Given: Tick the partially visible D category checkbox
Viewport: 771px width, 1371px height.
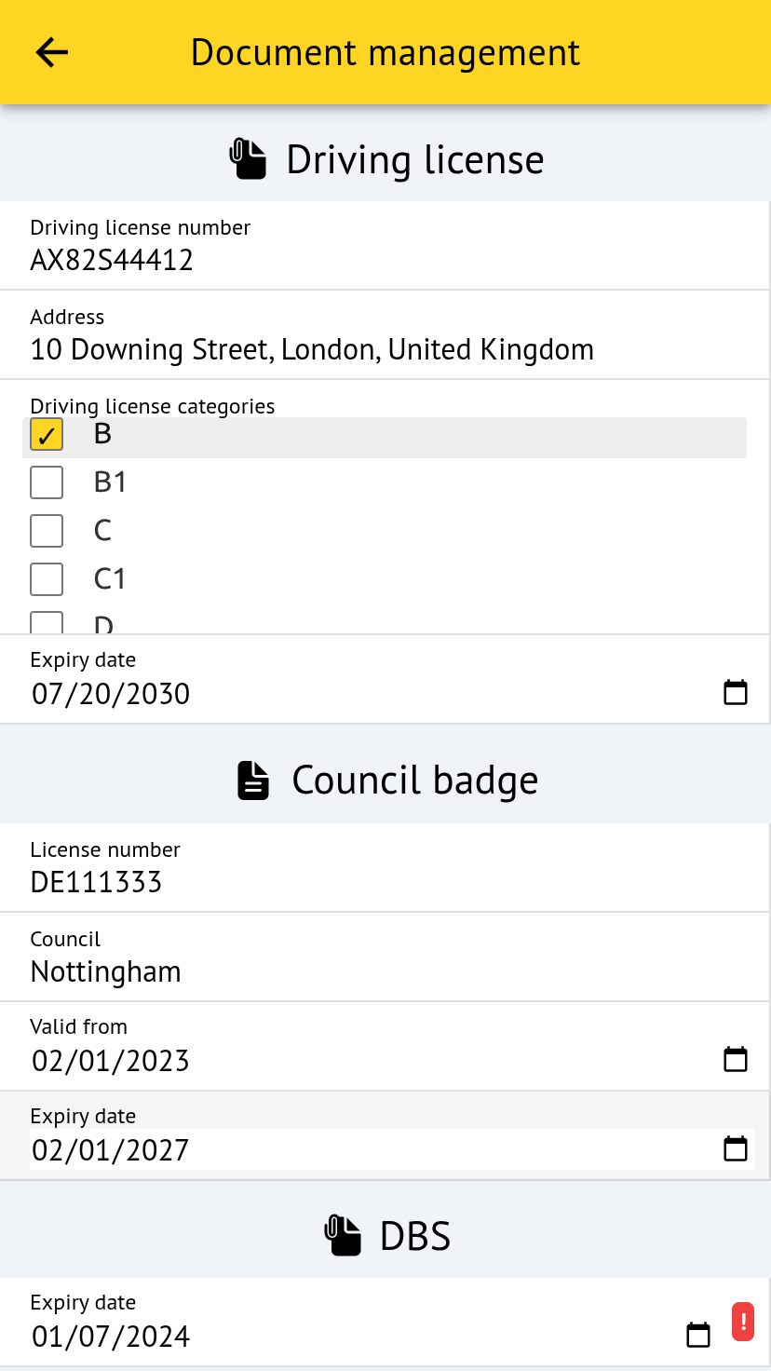Looking at the screenshot, I should [x=47, y=623].
